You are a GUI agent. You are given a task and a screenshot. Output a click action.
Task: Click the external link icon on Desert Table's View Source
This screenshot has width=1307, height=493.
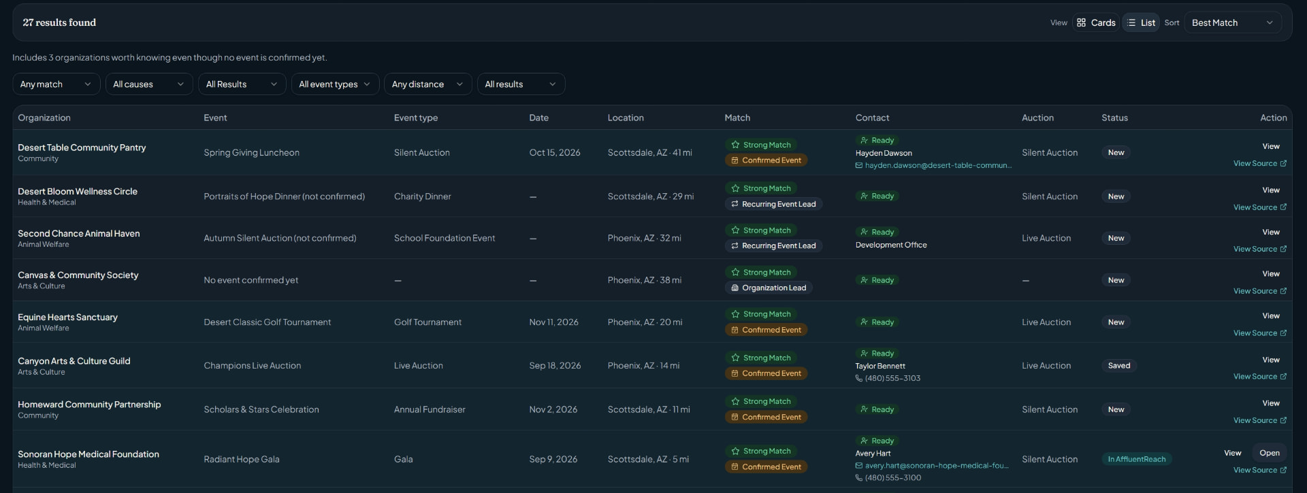click(x=1283, y=163)
